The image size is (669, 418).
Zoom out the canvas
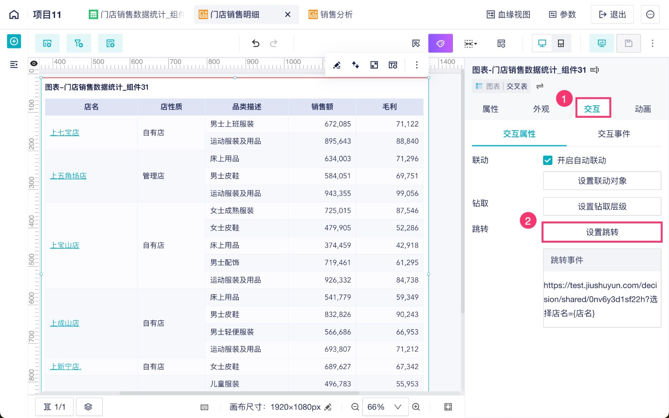355,407
